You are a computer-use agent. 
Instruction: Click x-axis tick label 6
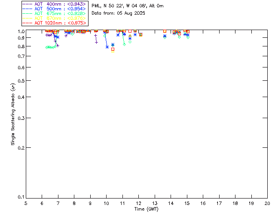42,203
